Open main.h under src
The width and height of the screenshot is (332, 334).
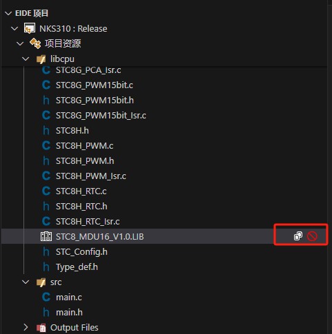click(69, 313)
